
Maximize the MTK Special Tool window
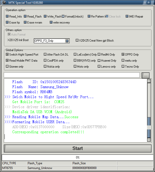point(149,3)
